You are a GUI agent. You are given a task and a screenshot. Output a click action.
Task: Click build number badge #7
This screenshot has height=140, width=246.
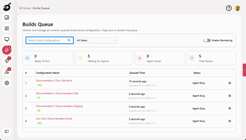[x=39, y=98]
